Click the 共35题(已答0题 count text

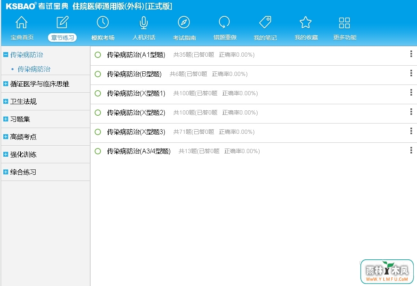(x=194, y=55)
